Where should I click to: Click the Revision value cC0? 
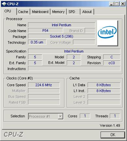tap(112, 63)
